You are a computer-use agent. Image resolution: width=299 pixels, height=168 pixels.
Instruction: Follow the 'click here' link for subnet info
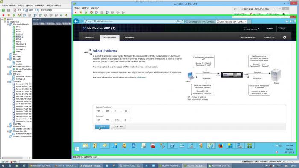point(141,78)
